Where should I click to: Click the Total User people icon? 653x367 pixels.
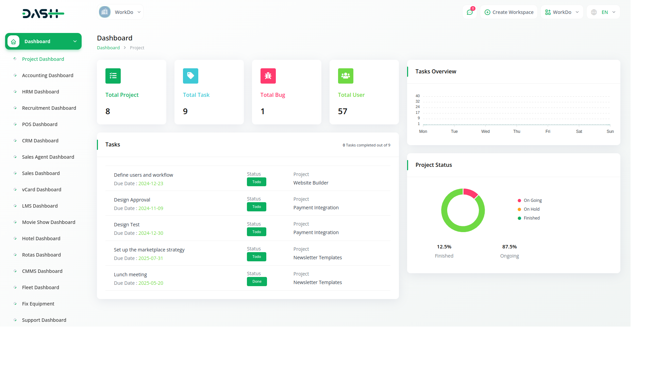[346, 76]
